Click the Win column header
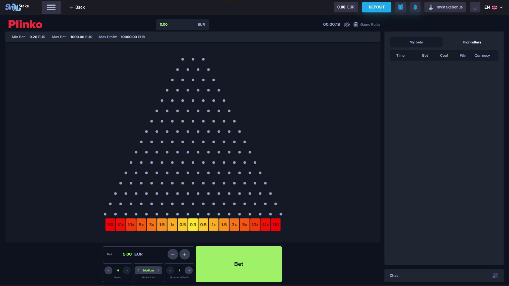The width and height of the screenshot is (509, 286). (x=463, y=55)
